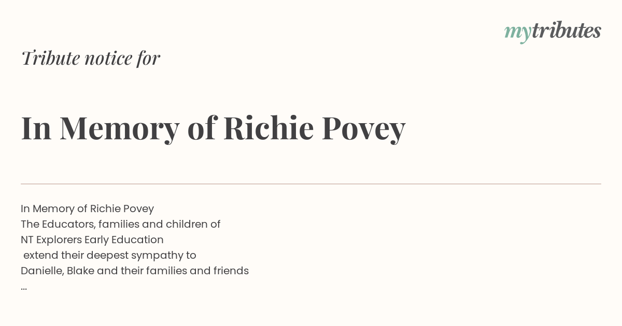Expand the truncated notice via the ellipsis
622x326 pixels.
tap(24, 288)
